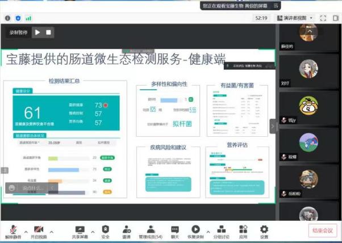Expand the arrow next to 解除静音
This screenshot has height=243, width=342.
pos(24,232)
